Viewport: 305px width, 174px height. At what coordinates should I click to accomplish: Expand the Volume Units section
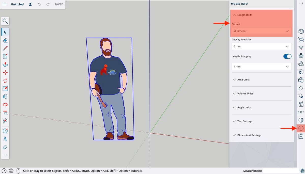tap(261, 93)
